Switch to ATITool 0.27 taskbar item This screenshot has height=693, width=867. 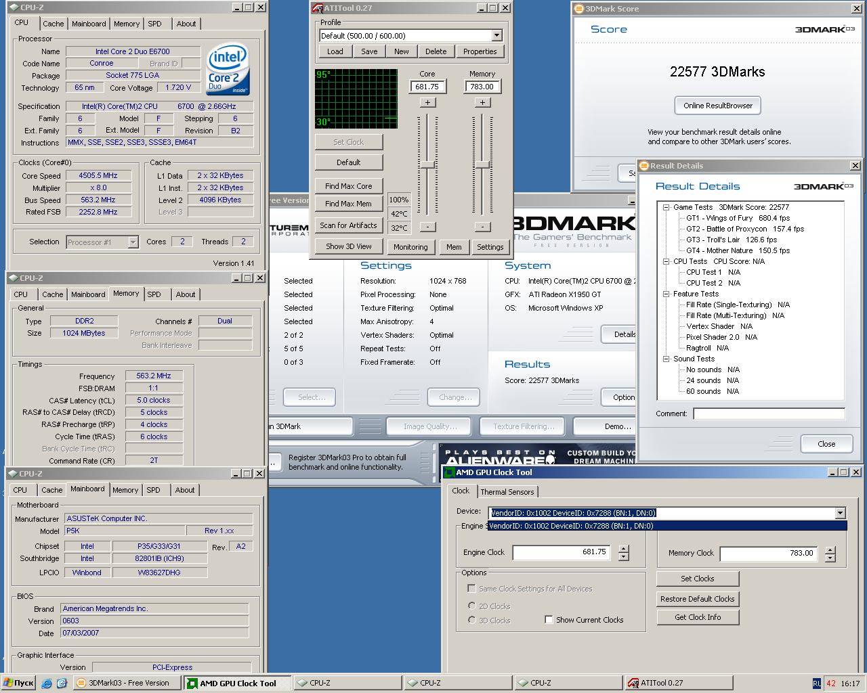click(x=679, y=684)
